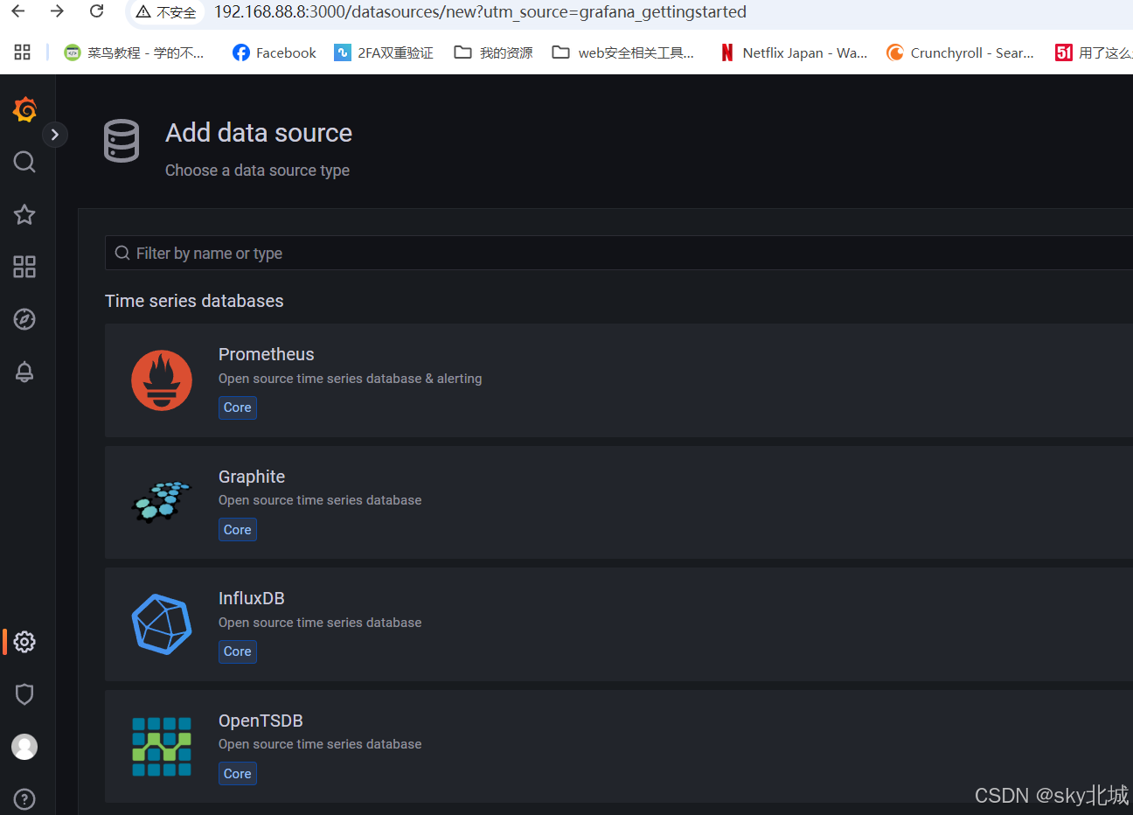Open the Server admin shield icon

(x=24, y=694)
